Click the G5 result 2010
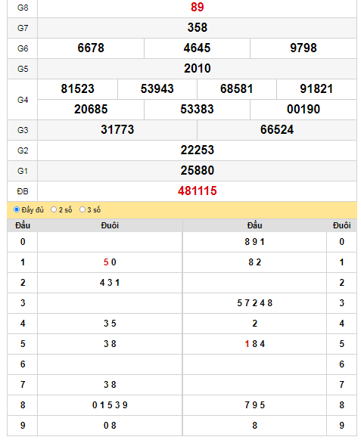This screenshot has width=361, height=440. [198, 69]
